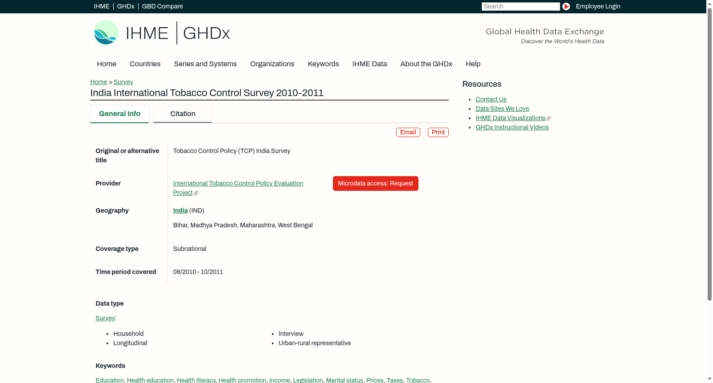Click the 'Subnational' coverage type value
Image resolution: width=713 pixels, height=383 pixels.
tap(190, 249)
